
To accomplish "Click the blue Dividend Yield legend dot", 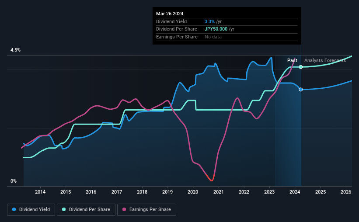I will 14,209.
